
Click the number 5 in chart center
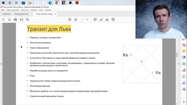pyautogui.click(x=141, y=62)
